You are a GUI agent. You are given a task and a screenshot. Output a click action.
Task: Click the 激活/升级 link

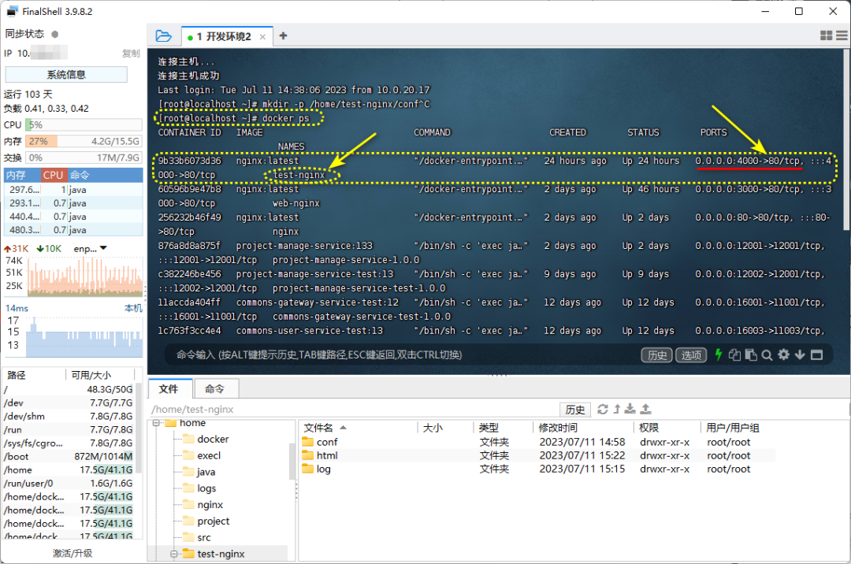tap(72, 553)
